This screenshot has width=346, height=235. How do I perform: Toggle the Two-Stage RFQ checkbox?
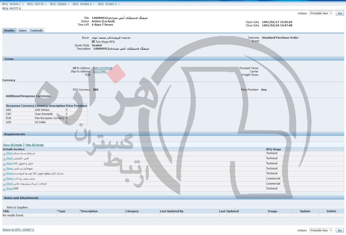point(93,41)
